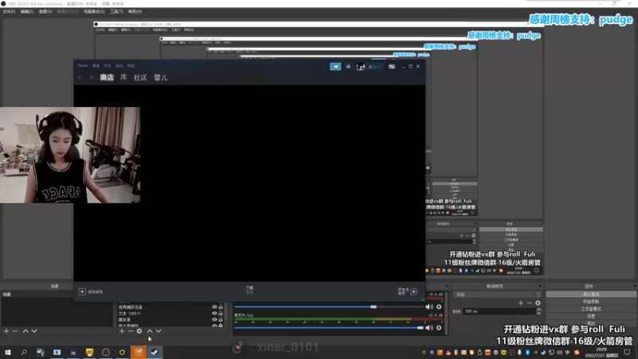Screen dimensions: 638x359
Task: Open OBS 查看(V) menu
Action: [45, 11]
